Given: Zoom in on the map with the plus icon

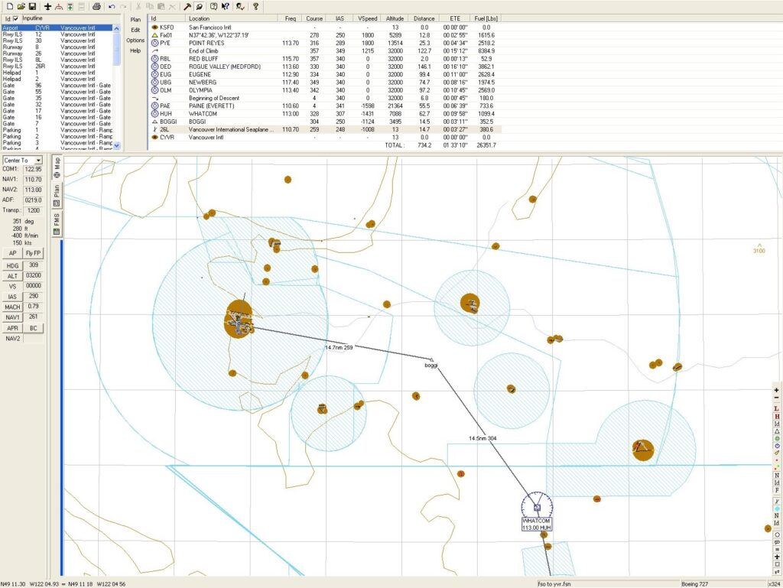Looking at the screenshot, I should click(777, 388).
